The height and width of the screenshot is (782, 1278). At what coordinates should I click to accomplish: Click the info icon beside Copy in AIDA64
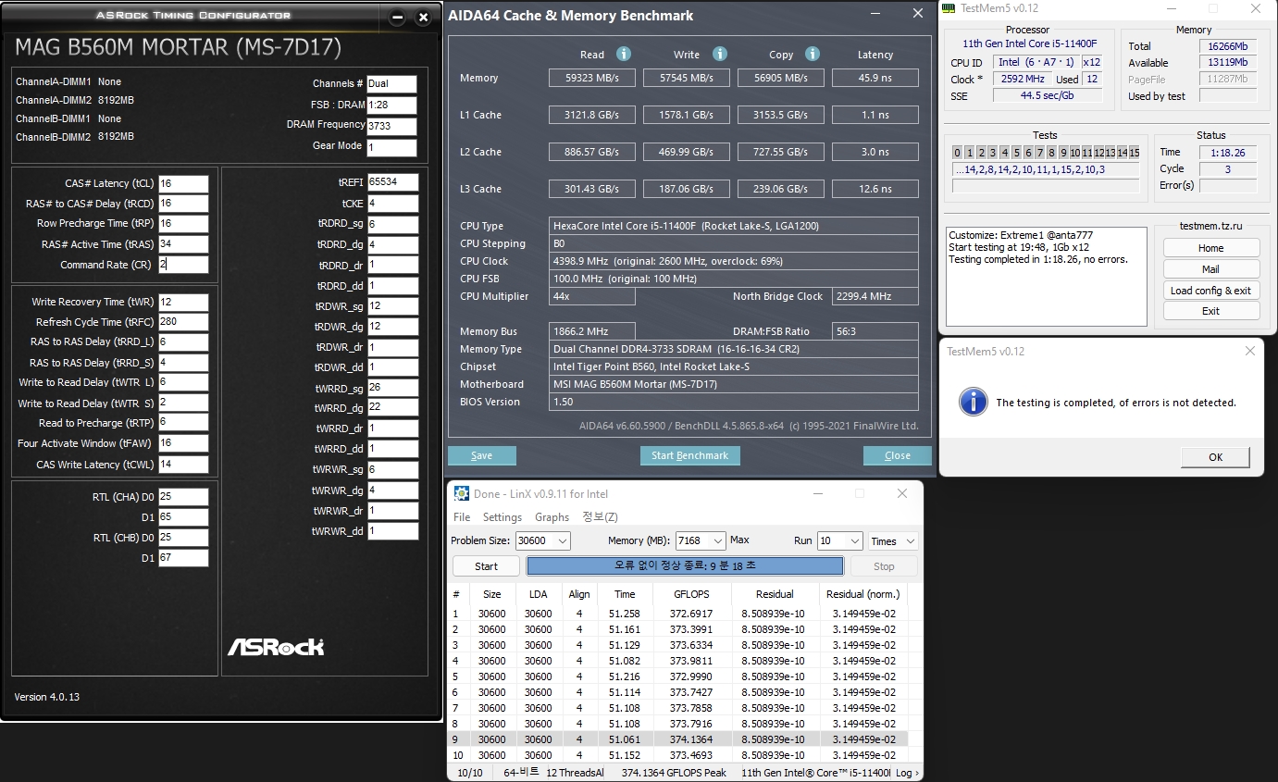coord(812,55)
